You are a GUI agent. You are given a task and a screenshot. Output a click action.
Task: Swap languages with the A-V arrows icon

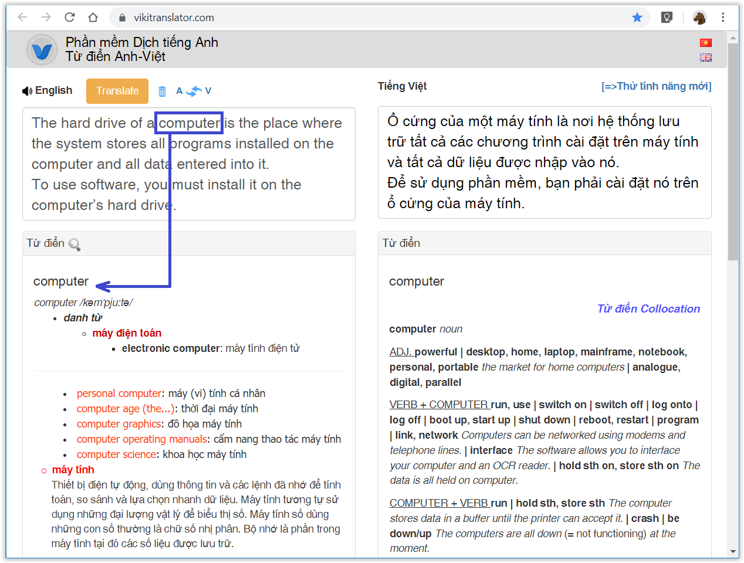pos(193,91)
